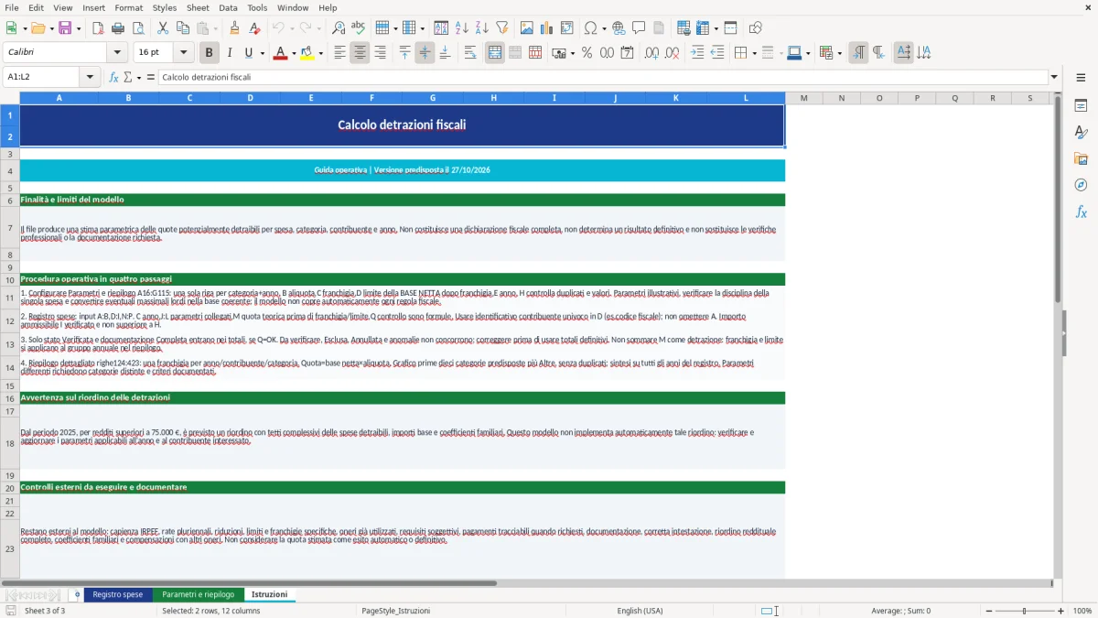Click the zoom slider
The image size is (1098, 618).
pyautogui.click(x=1024, y=611)
